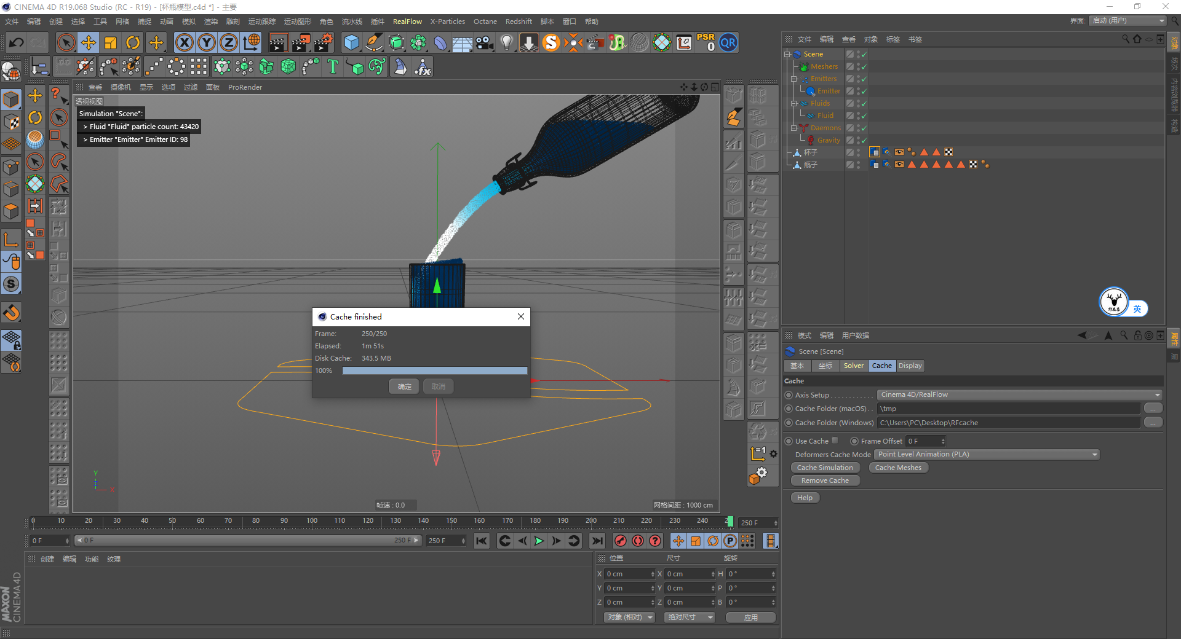Screen dimensions: 1181x639
Task: Click the PSR reset icon
Action: (x=706, y=43)
